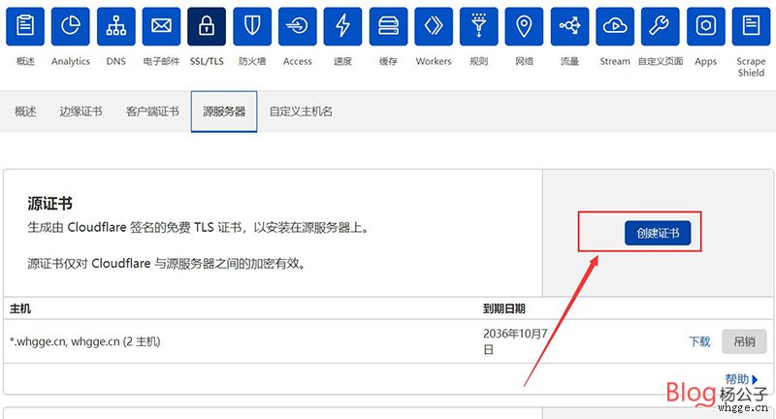Open the 概述 overview icon
Screen dimensions: 776x419
[x=25, y=26]
